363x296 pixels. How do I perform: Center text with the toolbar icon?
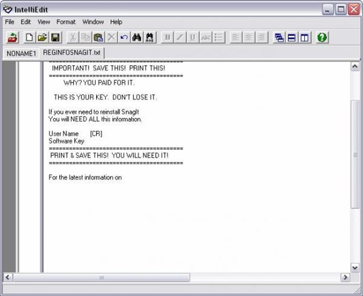pyautogui.click(x=249, y=37)
